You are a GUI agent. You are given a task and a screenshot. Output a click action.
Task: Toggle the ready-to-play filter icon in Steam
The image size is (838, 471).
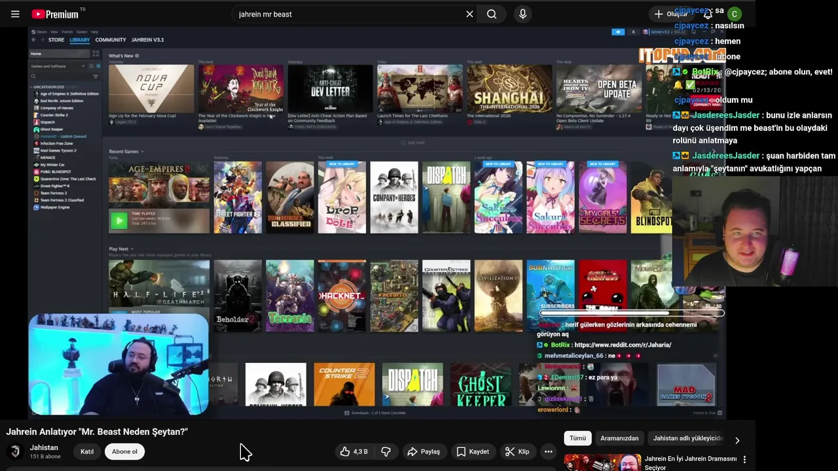(98, 66)
